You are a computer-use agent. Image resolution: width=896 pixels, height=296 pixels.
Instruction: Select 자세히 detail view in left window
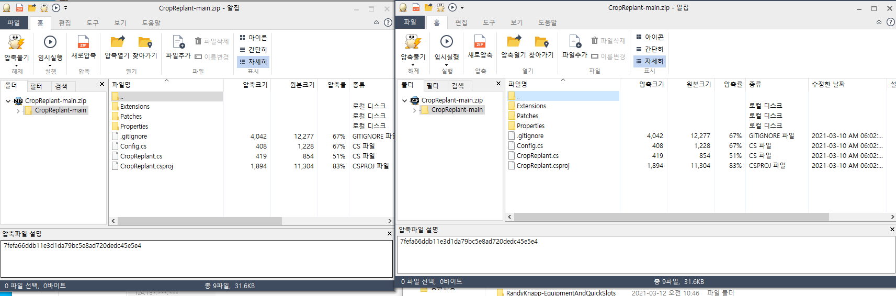click(253, 62)
